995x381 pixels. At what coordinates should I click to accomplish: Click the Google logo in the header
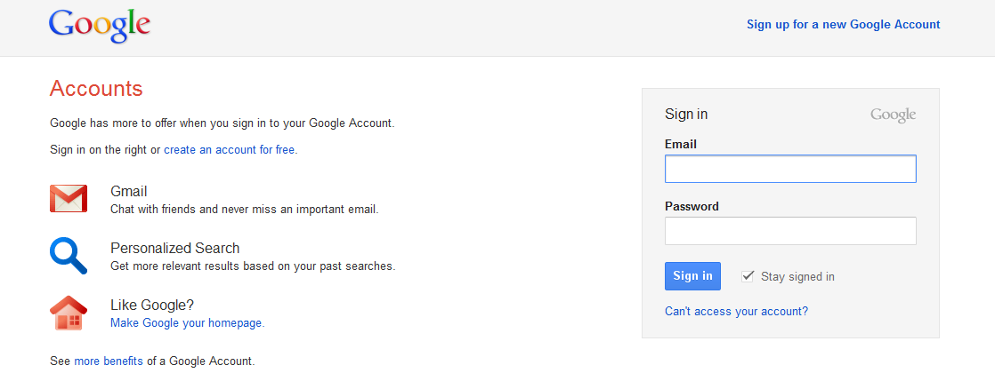[x=99, y=25]
